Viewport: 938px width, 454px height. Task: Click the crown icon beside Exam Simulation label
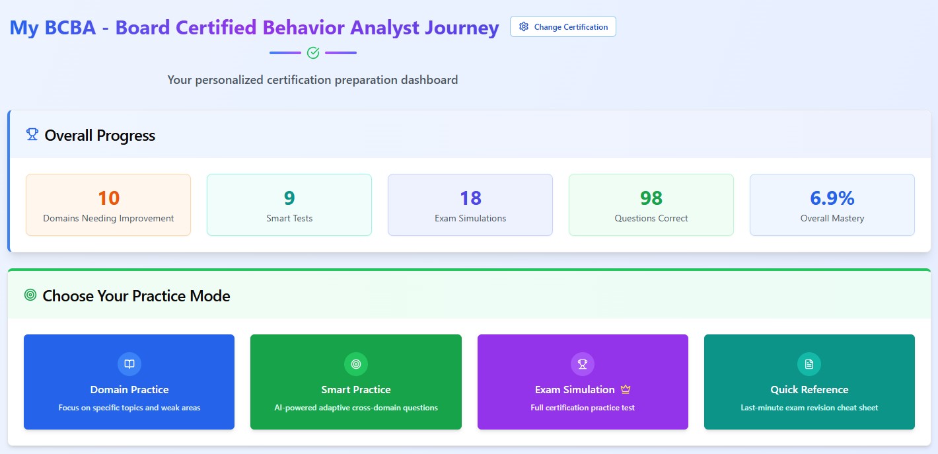[x=626, y=389]
